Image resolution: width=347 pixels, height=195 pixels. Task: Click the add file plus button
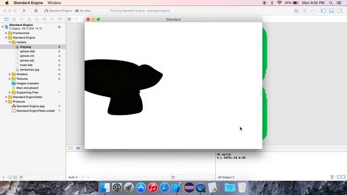point(3,177)
